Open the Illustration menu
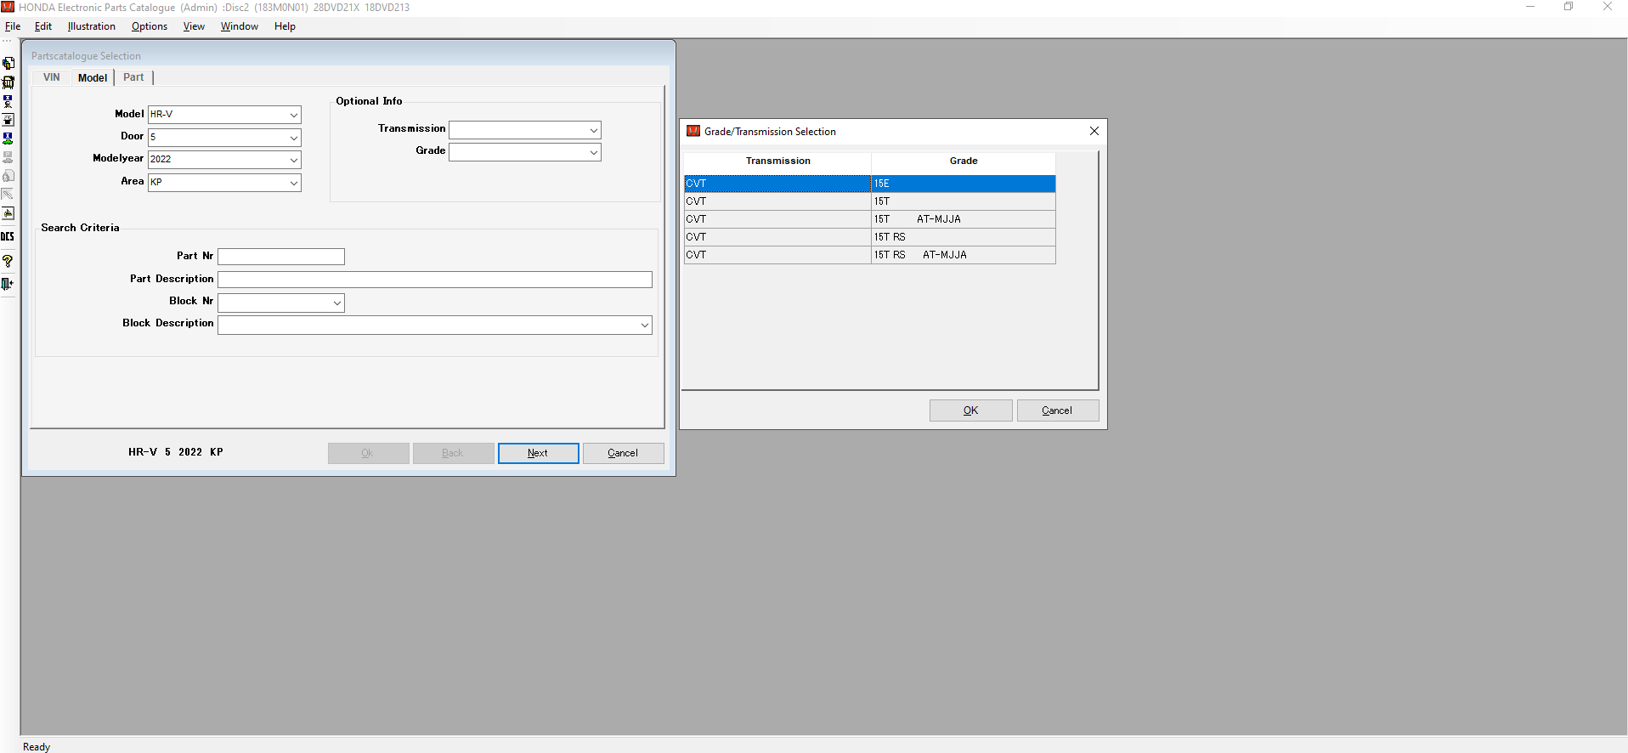Screen dimensions: 1628x753 tap(92, 26)
